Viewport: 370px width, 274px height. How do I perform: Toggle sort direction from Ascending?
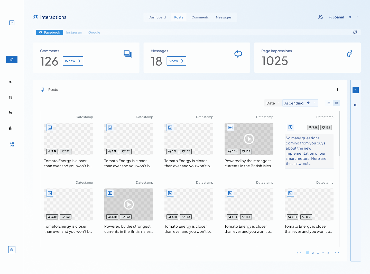pos(308,103)
